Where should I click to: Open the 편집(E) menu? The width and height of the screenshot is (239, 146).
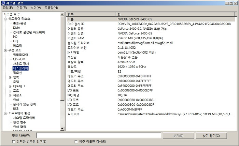(x=22, y=8)
